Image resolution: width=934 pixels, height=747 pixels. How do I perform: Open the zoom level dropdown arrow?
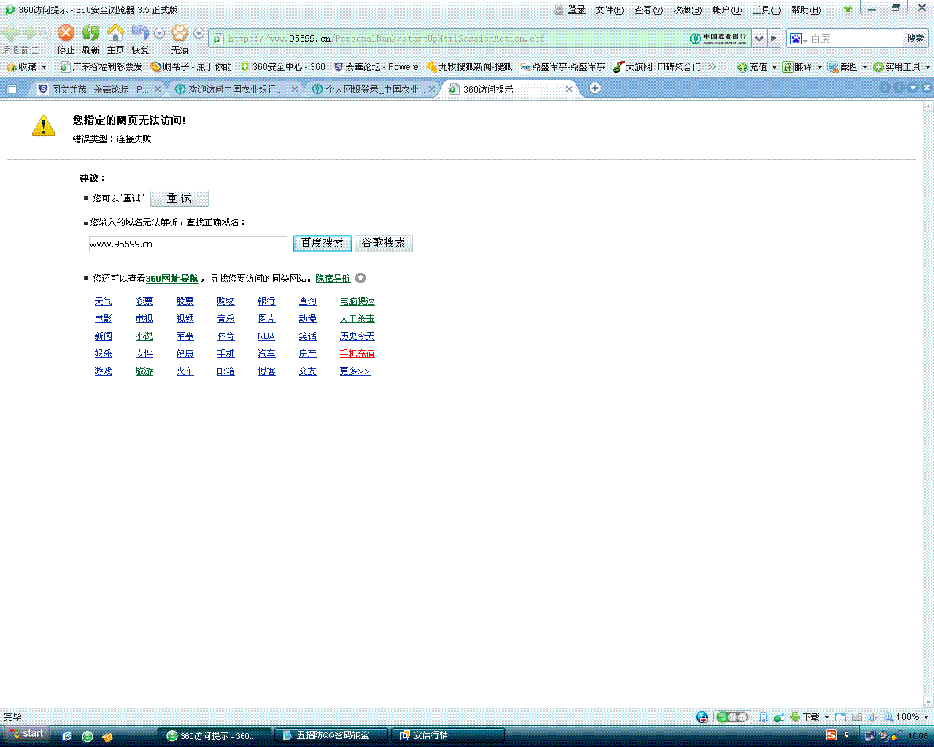(x=926, y=717)
